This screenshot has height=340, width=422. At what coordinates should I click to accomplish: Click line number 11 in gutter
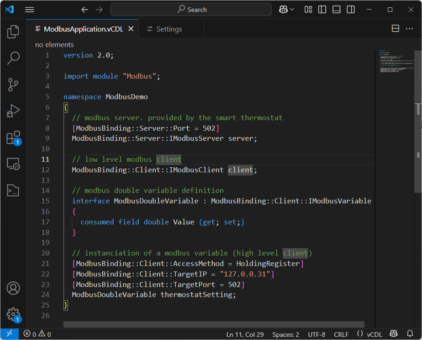coord(45,159)
